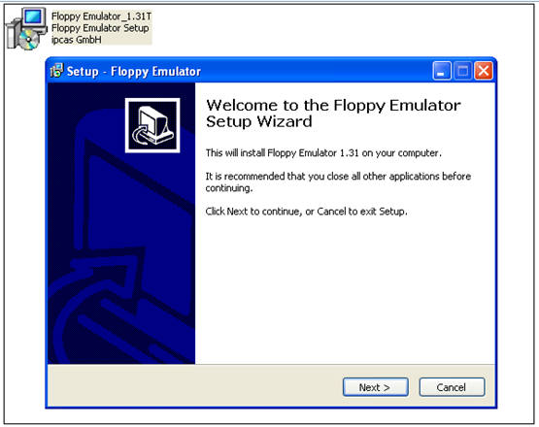Click the disabled maximize button
Image resolution: width=539 pixels, height=427 pixels.
462,71
